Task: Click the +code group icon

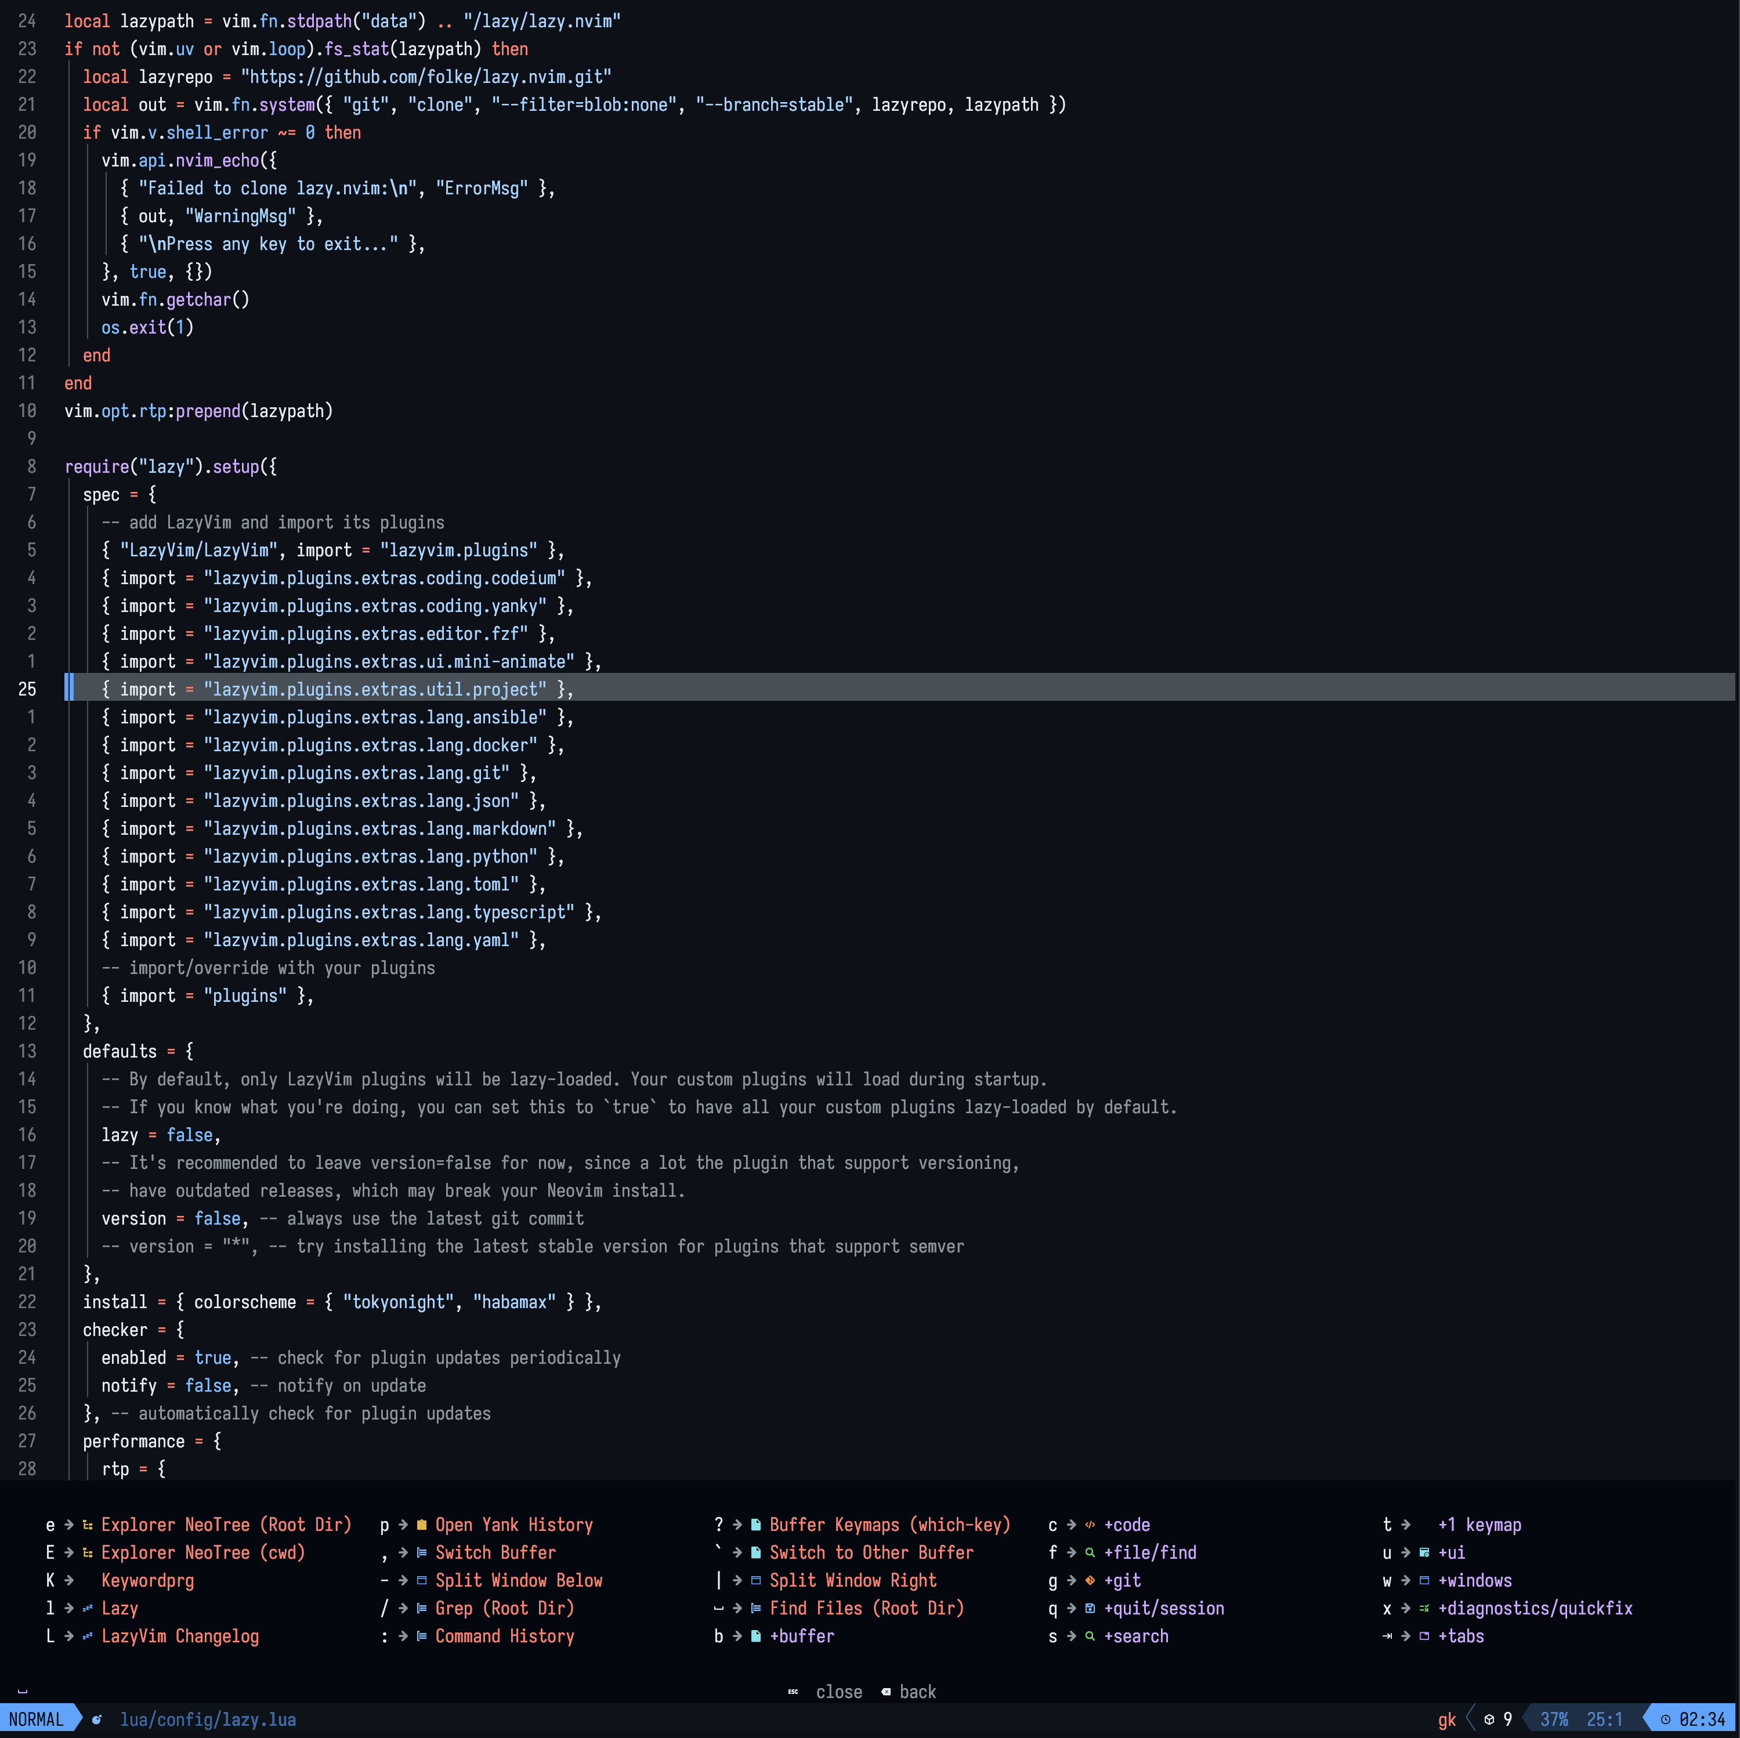Action: [x=1090, y=1525]
